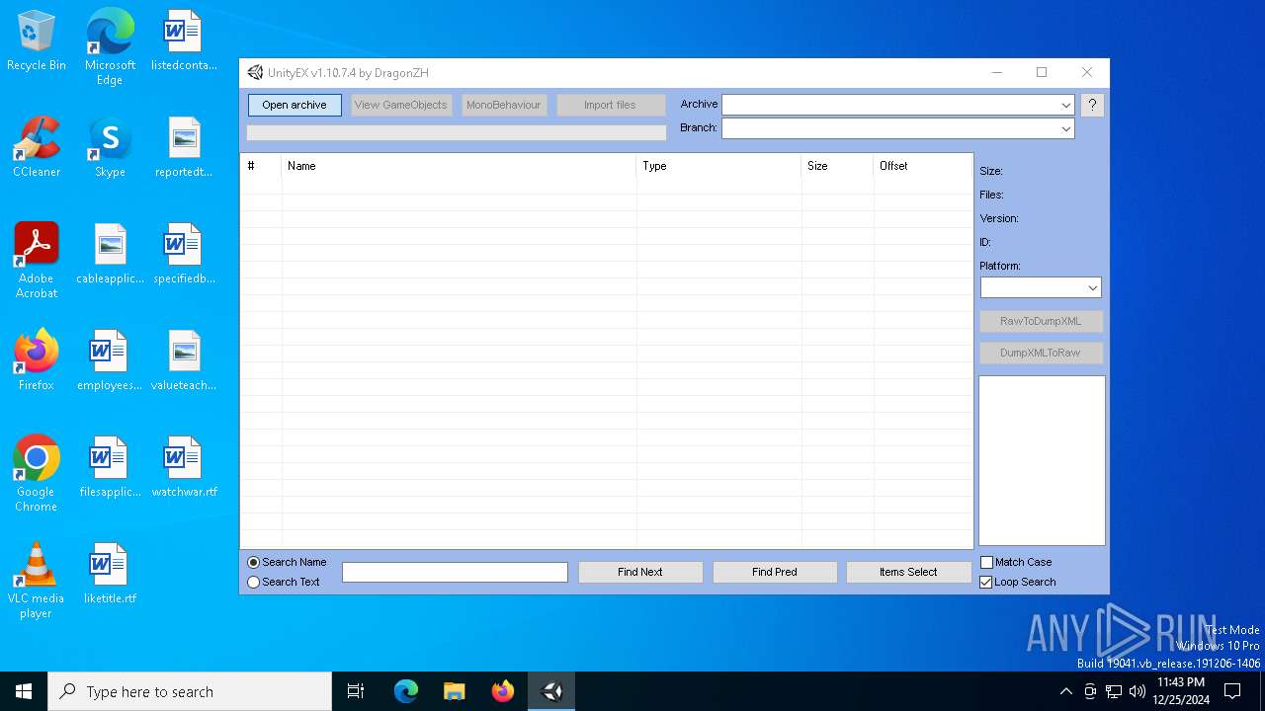Image resolution: width=1265 pixels, height=711 pixels.
Task: Show hidden system tray icons
Action: click(x=1065, y=691)
